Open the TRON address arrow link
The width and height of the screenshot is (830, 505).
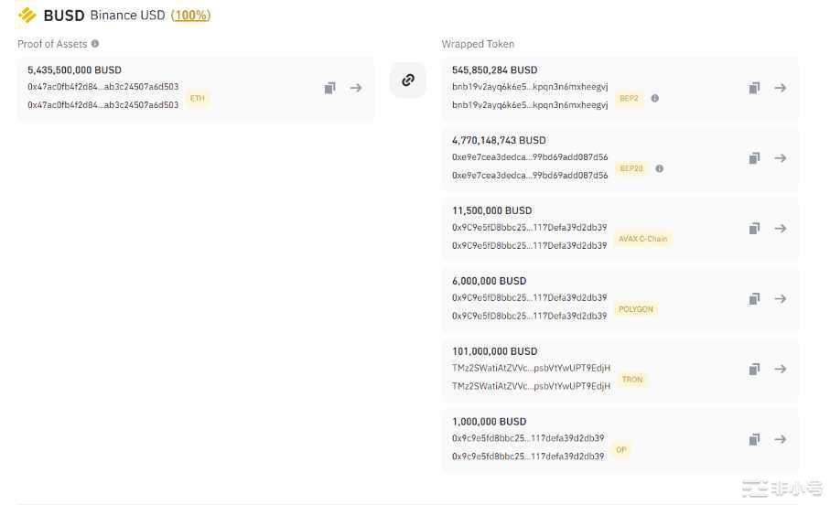[x=781, y=370]
